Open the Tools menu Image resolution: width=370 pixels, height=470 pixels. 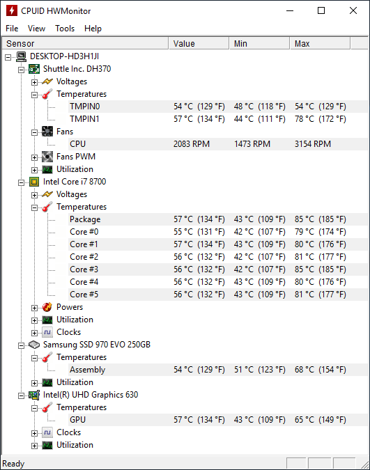[65, 29]
